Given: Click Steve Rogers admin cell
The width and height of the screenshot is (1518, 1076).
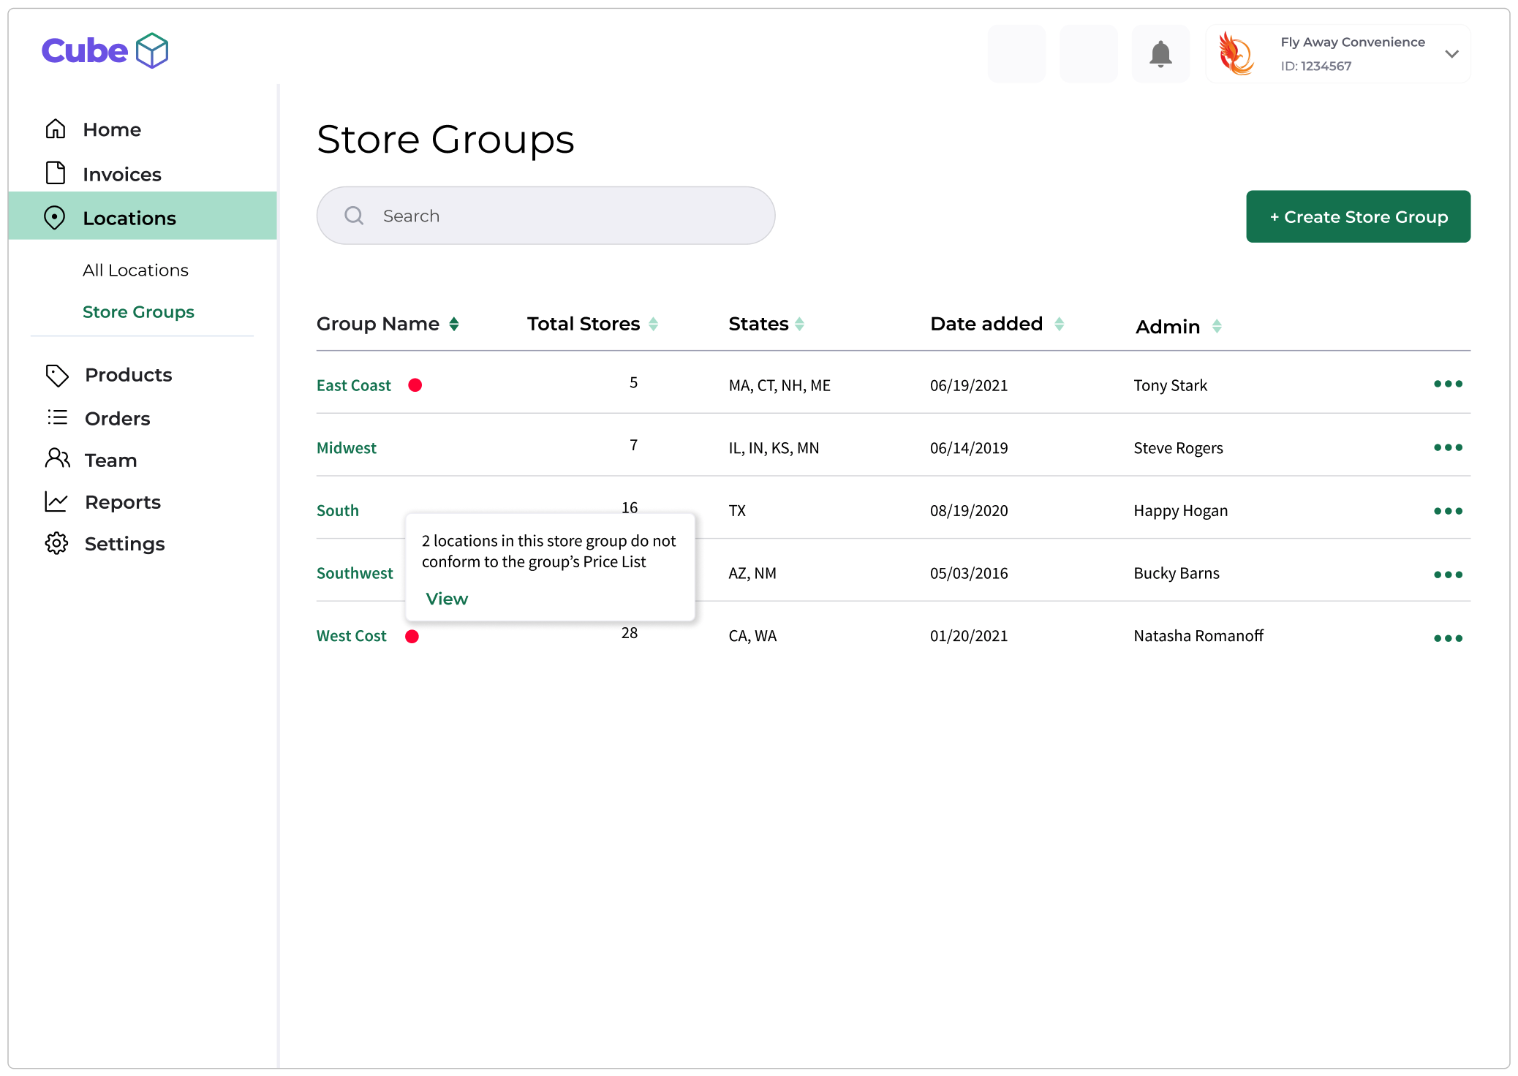Looking at the screenshot, I should tap(1178, 448).
